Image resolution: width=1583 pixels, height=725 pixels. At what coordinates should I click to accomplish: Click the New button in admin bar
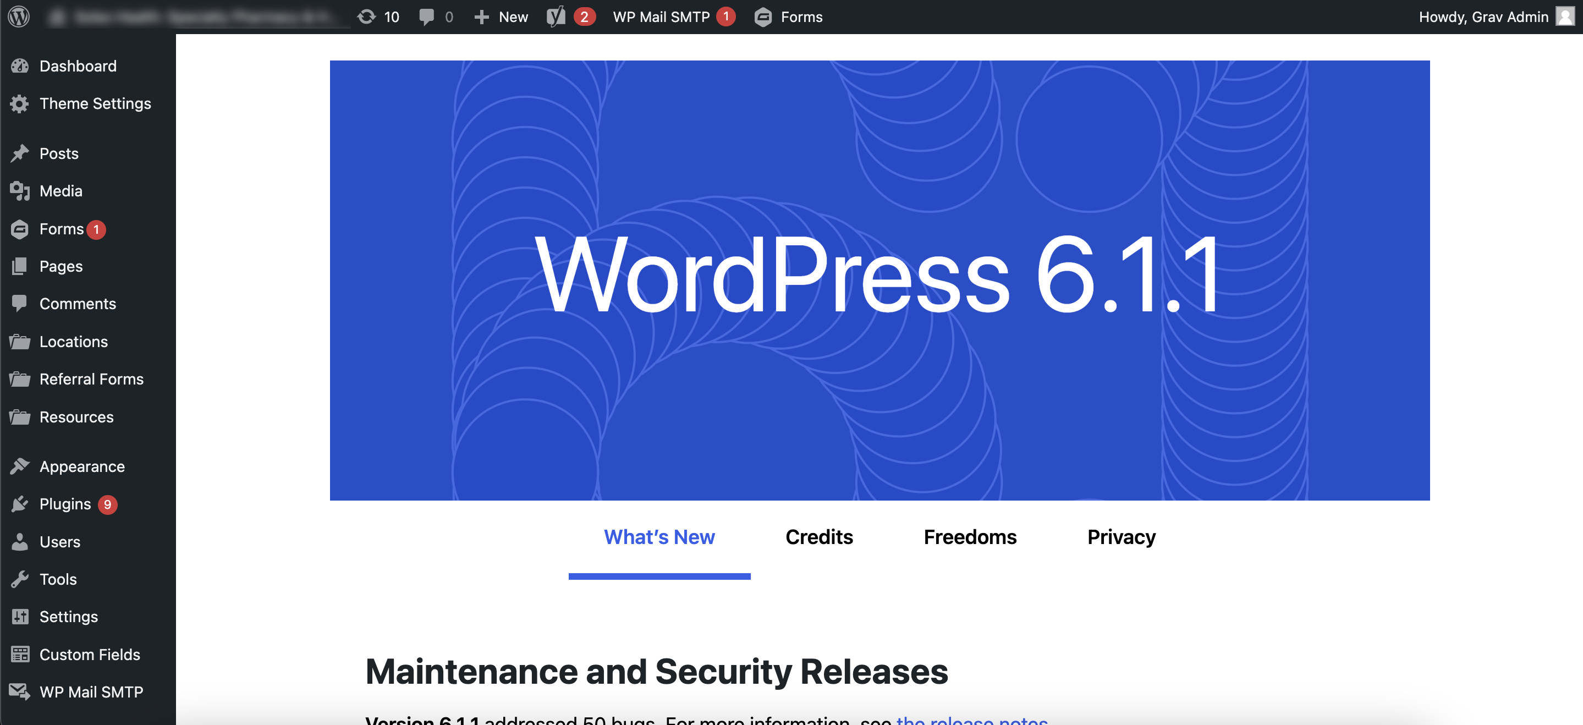pyautogui.click(x=501, y=17)
